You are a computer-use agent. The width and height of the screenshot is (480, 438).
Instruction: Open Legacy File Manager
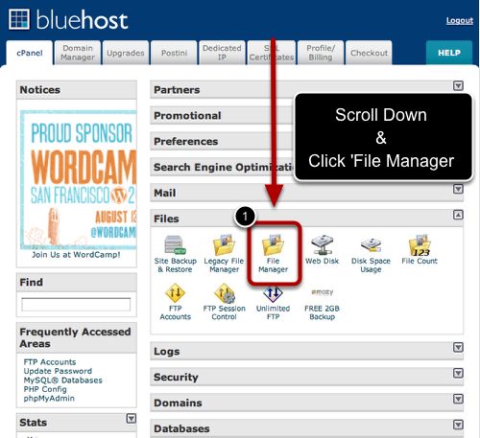click(x=224, y=253)
